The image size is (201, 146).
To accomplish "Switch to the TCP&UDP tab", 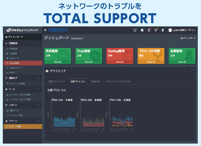I will [95, 82].
